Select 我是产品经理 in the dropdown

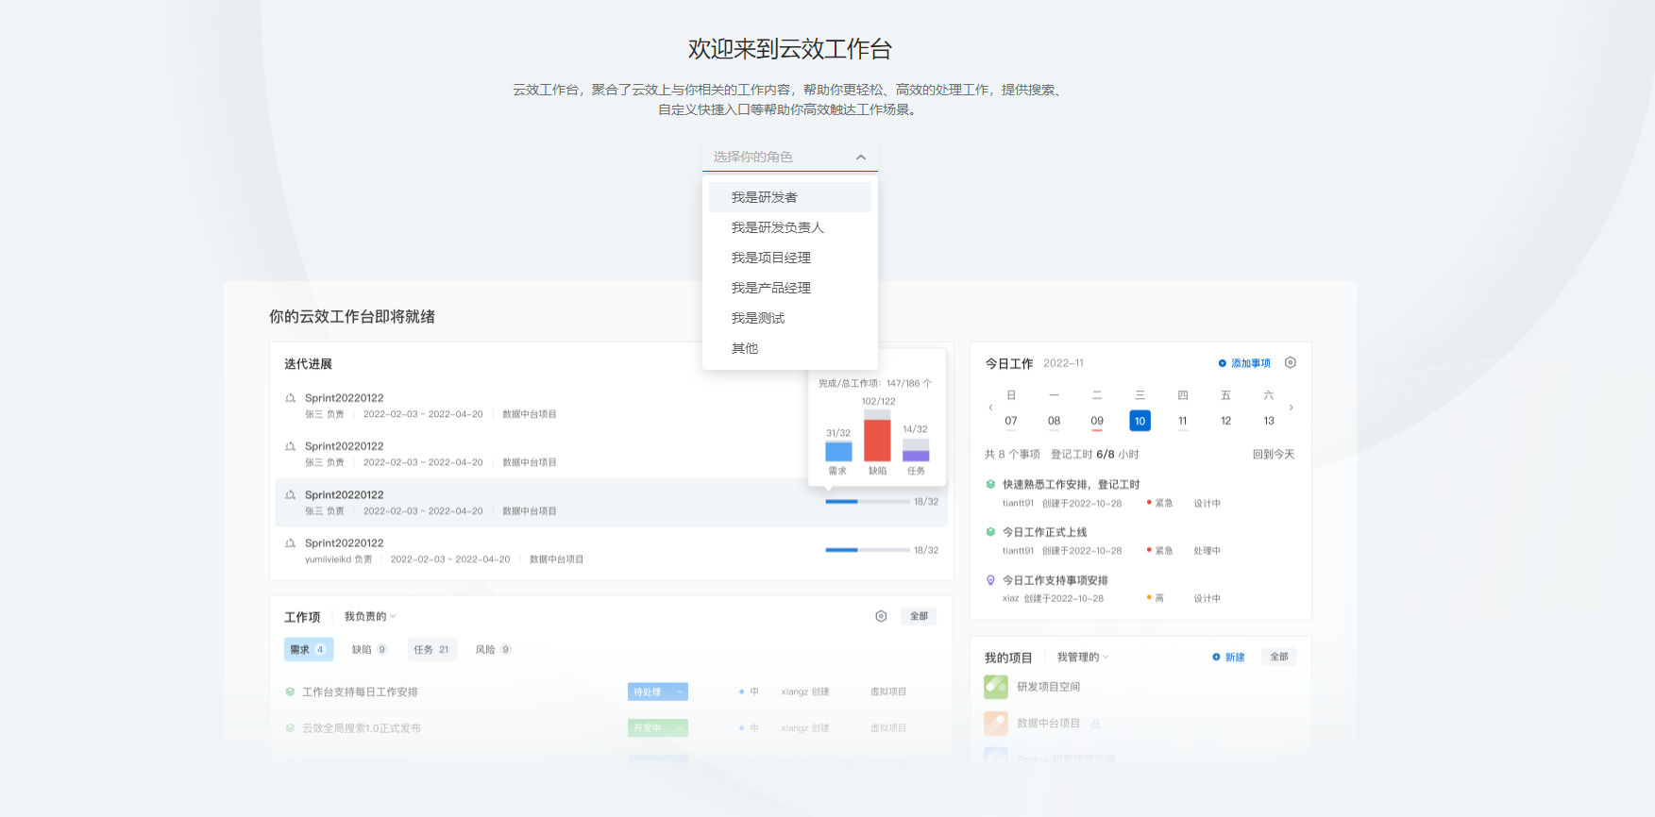coord(789,288)
